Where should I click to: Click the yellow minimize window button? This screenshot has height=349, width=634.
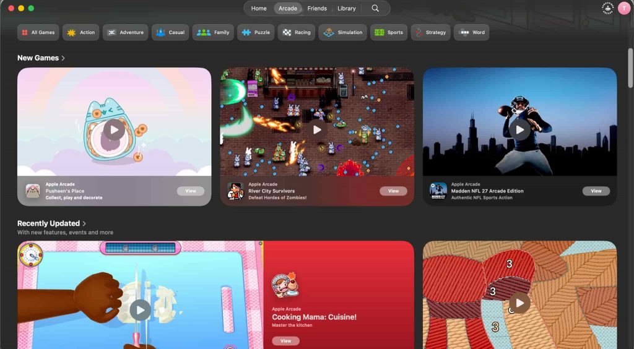pos(21,8)
